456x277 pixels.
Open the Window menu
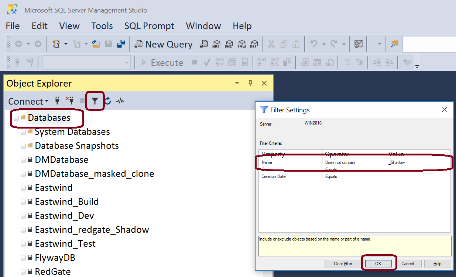pos(203,26)
